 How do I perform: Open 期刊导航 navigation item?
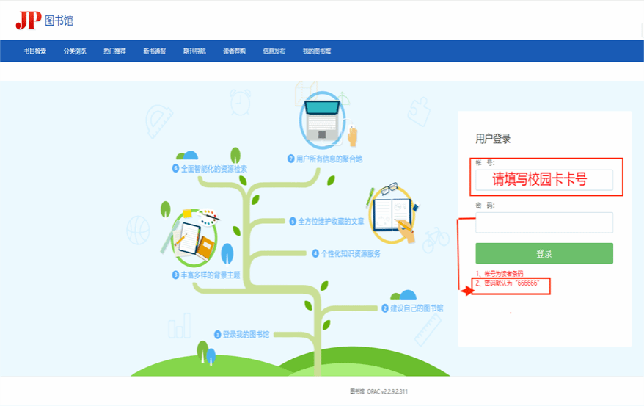[x=194, y=51]
